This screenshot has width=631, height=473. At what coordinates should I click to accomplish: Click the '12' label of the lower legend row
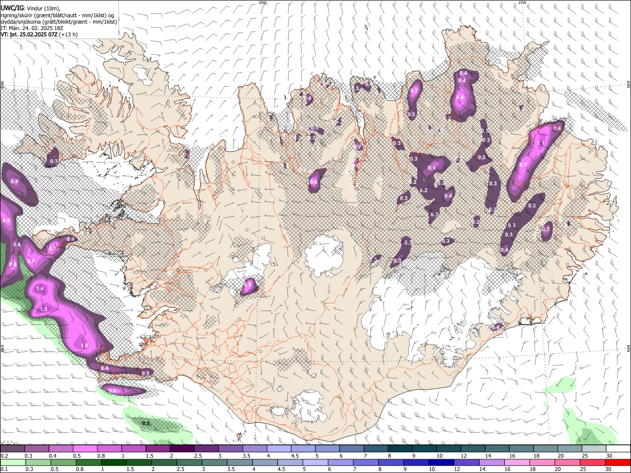click(457, 469)
